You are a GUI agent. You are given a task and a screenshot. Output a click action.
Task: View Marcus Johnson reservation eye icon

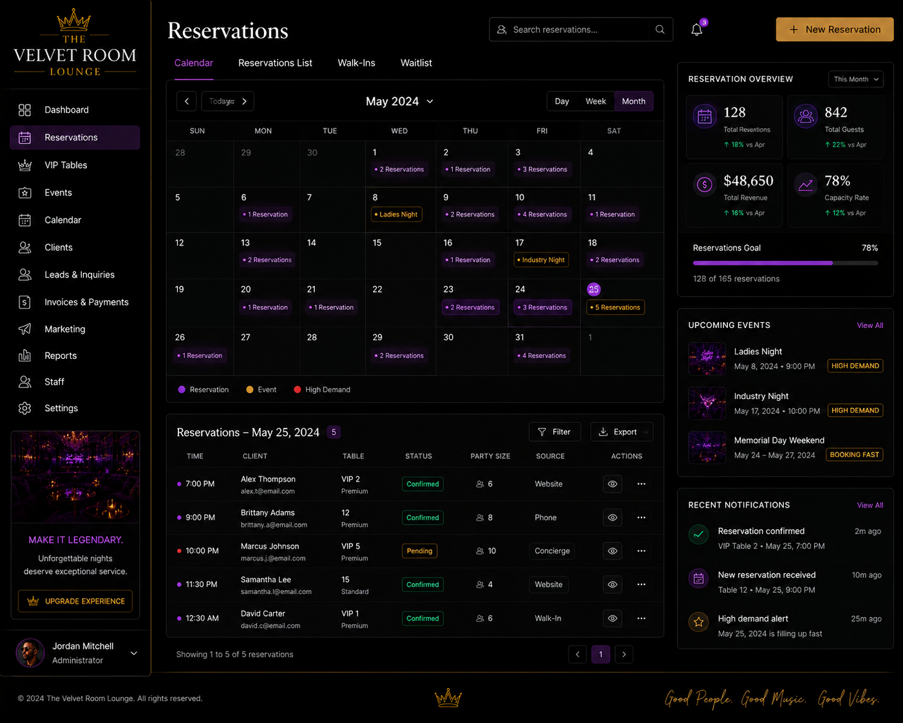(613, 551)
